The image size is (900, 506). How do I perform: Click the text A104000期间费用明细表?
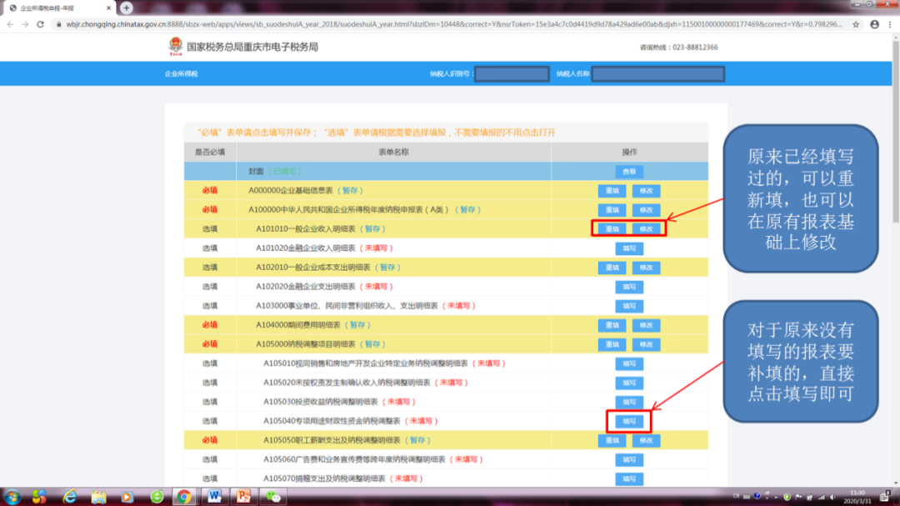[x=297, y=325]
